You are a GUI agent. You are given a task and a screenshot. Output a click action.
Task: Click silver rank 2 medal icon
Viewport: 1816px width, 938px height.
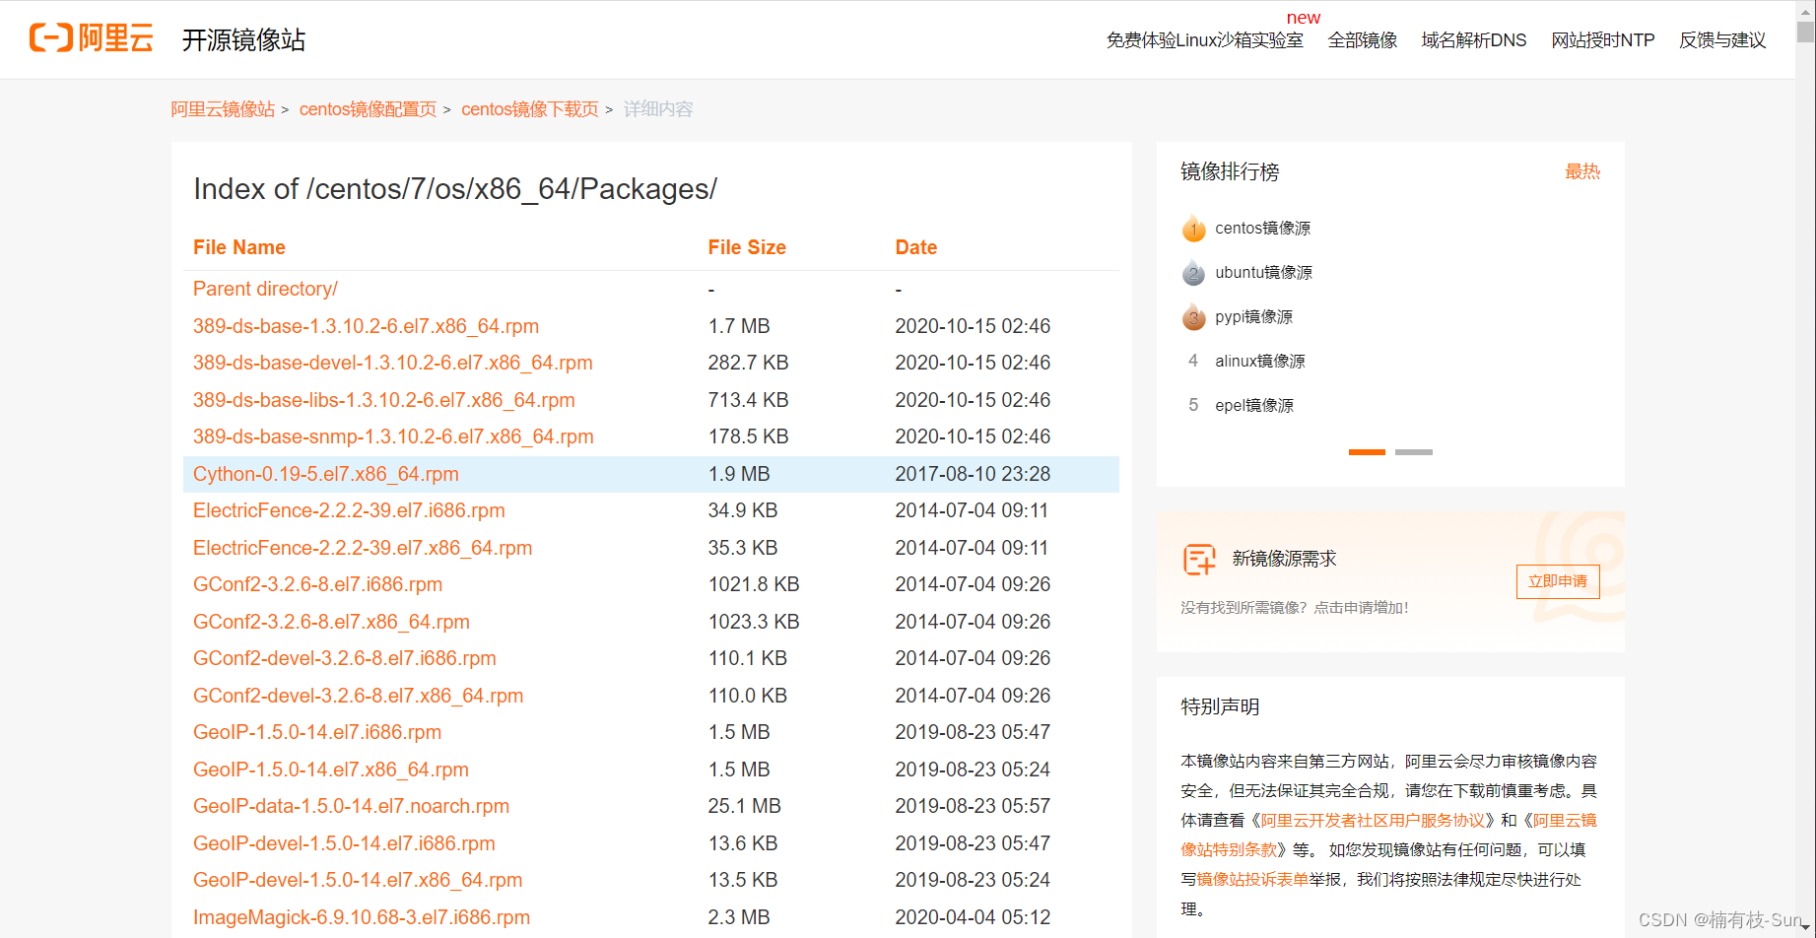[x=1193, y=273]
